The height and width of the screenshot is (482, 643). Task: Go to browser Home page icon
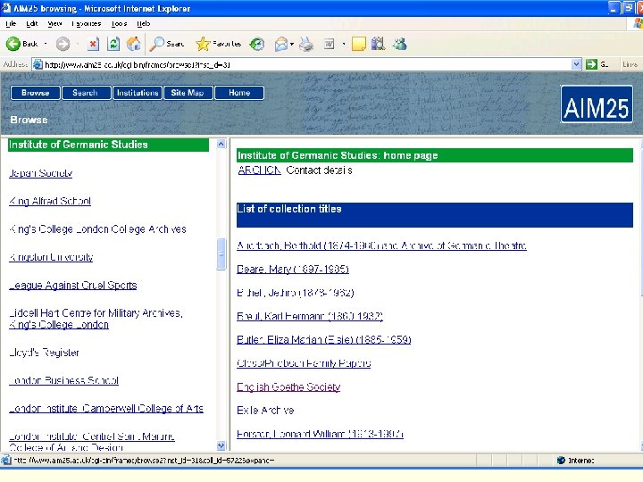133,44
